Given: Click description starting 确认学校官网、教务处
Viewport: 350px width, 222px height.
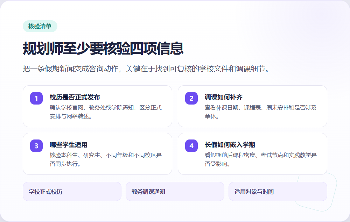Looking at the screenshot, I should pos(106,112).
